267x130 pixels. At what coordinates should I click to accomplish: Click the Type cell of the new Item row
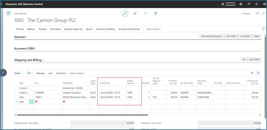(x=24, y=102)
